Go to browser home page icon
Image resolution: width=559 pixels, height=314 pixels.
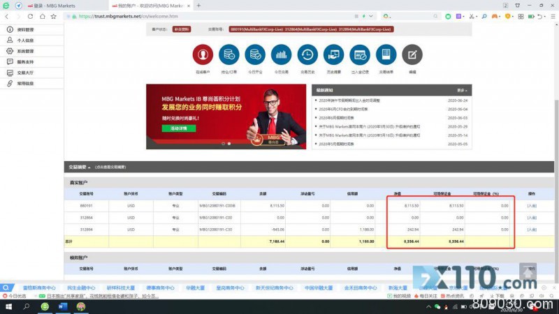click(x=42, y=16)
